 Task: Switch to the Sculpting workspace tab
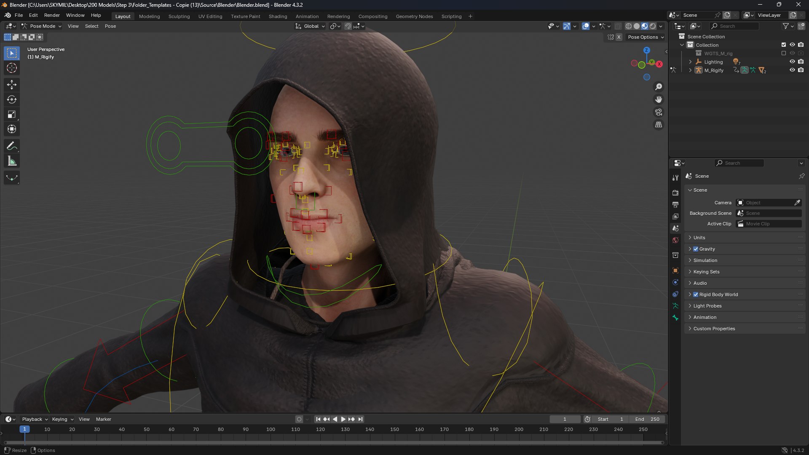179,16
